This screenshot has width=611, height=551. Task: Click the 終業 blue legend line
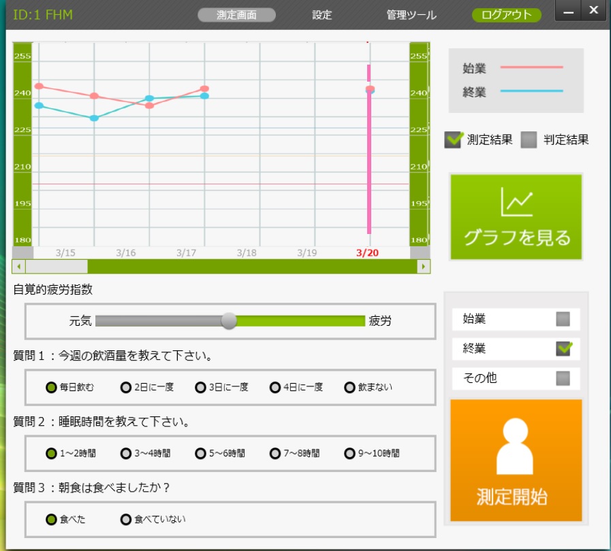click(x=531, y=90)
